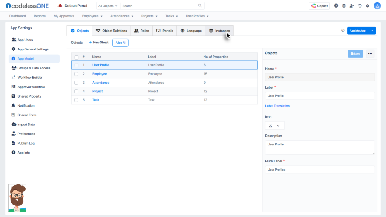Click the database stack icon in header
386x217 pixels.
click(344, 6)
